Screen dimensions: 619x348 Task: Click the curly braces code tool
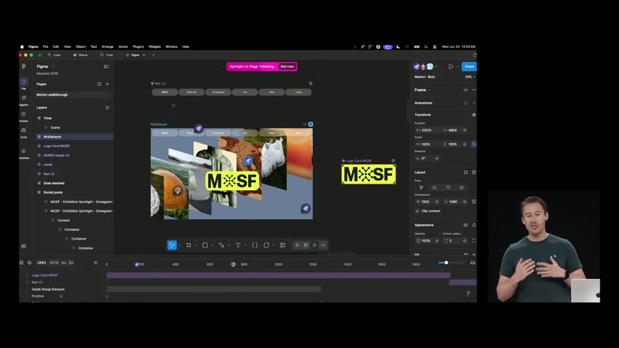(x=255, y=245)
